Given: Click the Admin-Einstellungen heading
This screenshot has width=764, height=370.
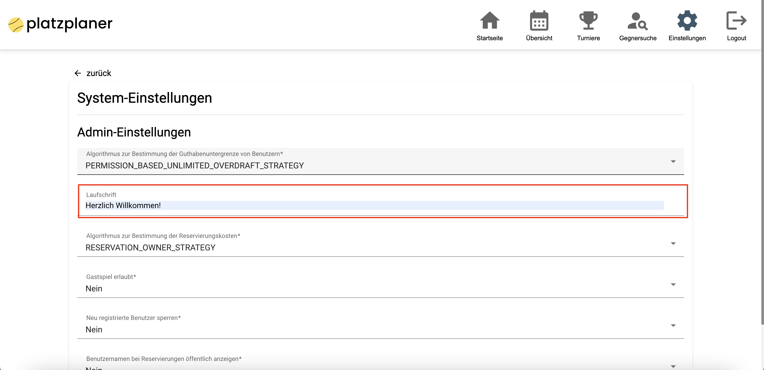Looking at the screenshot, I should pos(134,132).
